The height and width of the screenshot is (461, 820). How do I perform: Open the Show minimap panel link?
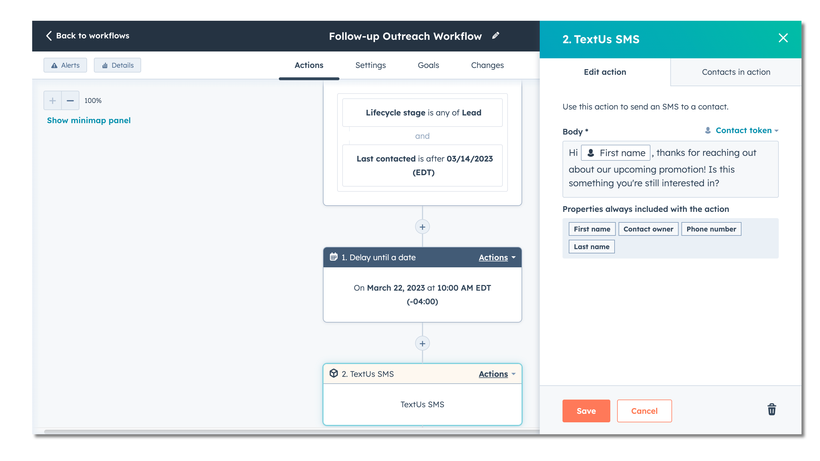point(89,120)
